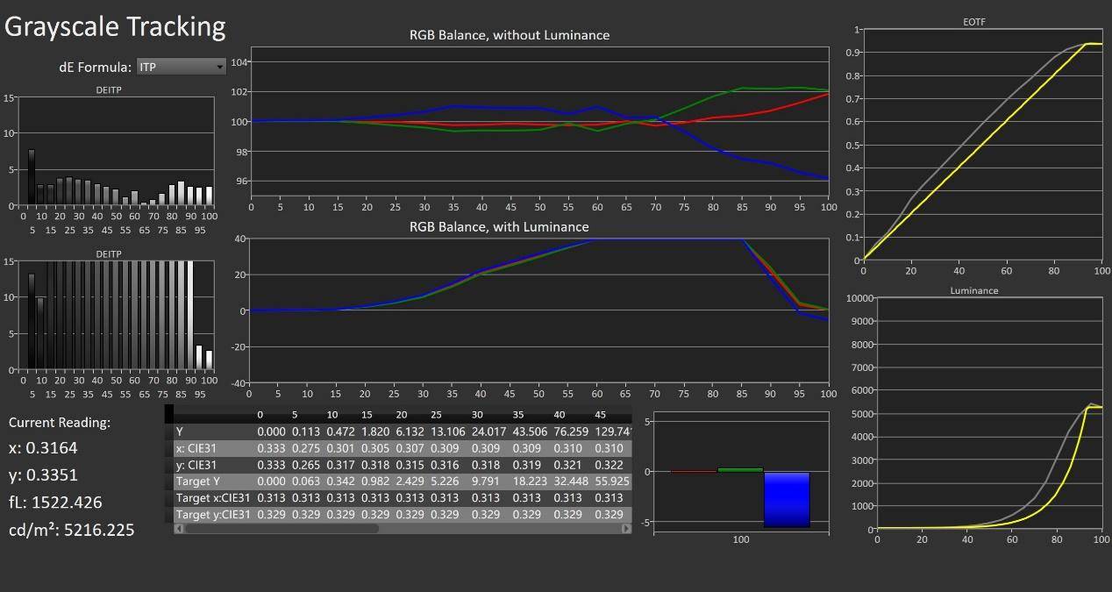Select the Y row label in the table

click(x=180, y=432)
